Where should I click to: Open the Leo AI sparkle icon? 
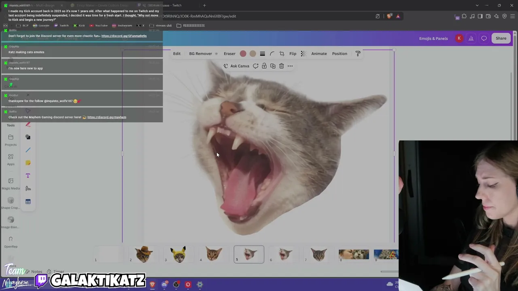496,16
